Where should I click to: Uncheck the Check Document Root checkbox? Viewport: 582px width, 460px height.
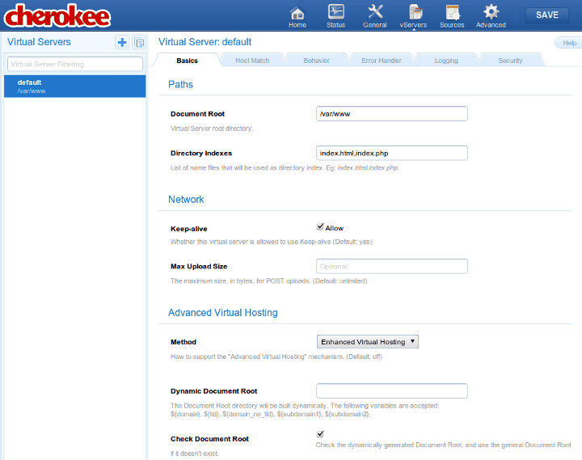click(320, 435)
